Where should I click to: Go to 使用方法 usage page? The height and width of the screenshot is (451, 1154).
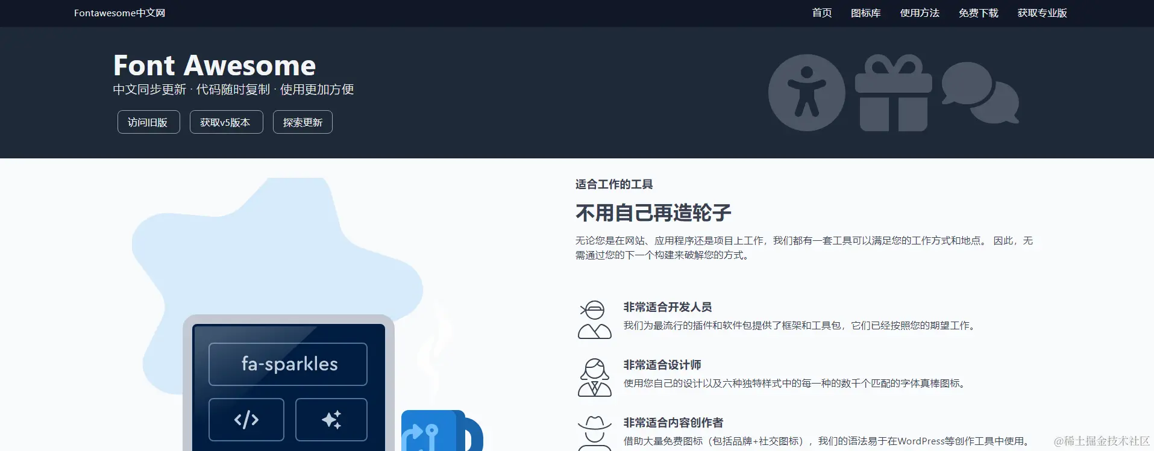coord(920,13)
